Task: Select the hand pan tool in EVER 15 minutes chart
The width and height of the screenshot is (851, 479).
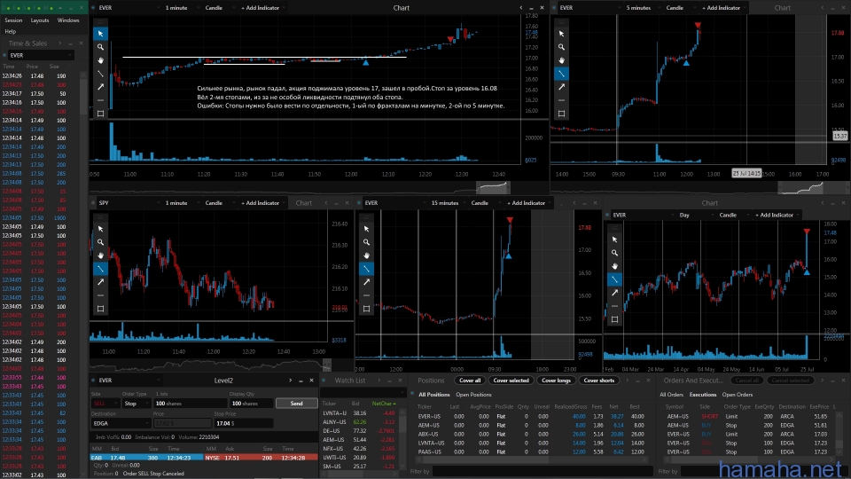Action: (x=366, y=255)
